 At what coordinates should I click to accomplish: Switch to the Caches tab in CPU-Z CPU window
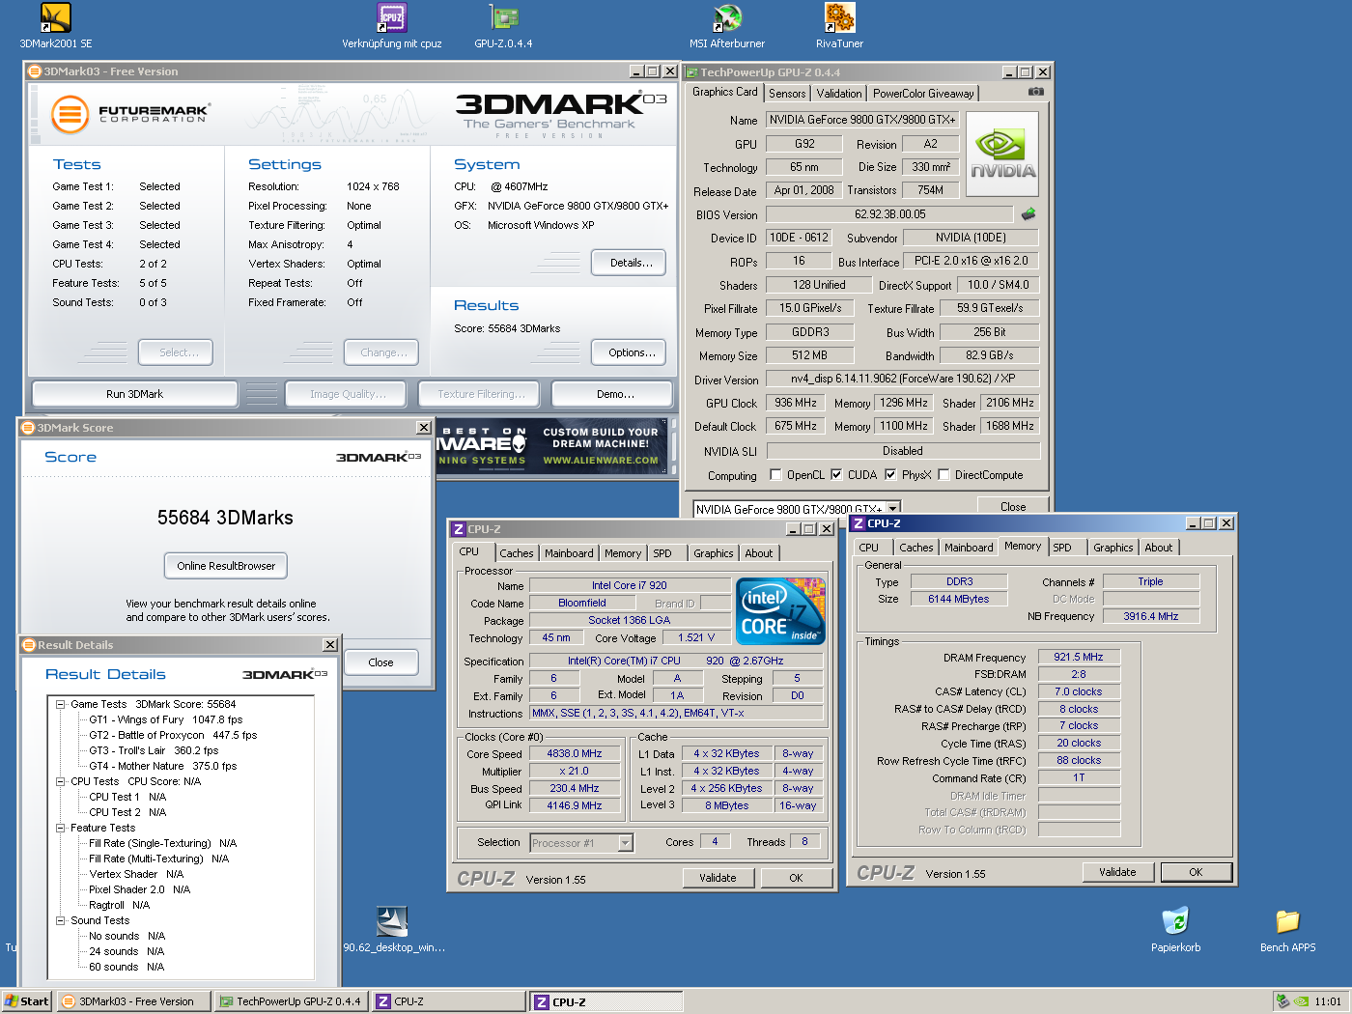(517, 553)
